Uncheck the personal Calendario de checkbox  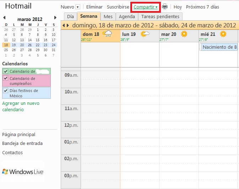pos(6,71)
